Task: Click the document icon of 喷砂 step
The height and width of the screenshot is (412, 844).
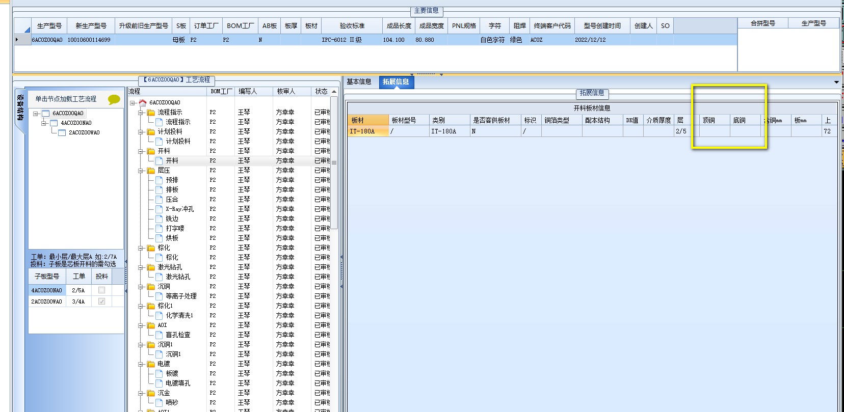Action: (x=159, y=402)
